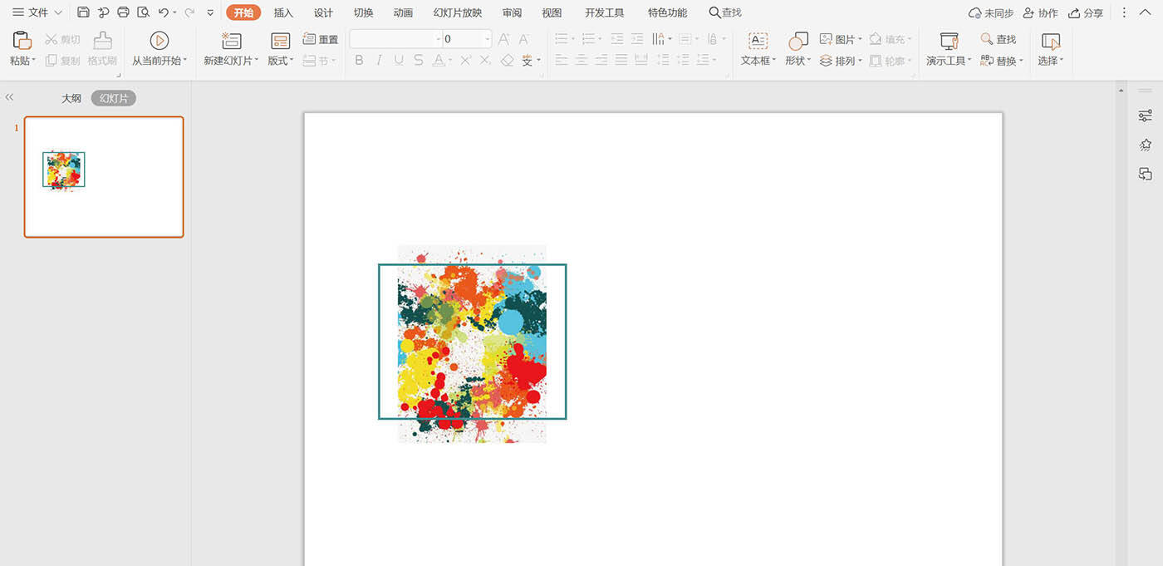Viewport: 1163px width, 566px height.
Task: Click the Collaborate (协作) button
Action: click(x=1040, y=12)
